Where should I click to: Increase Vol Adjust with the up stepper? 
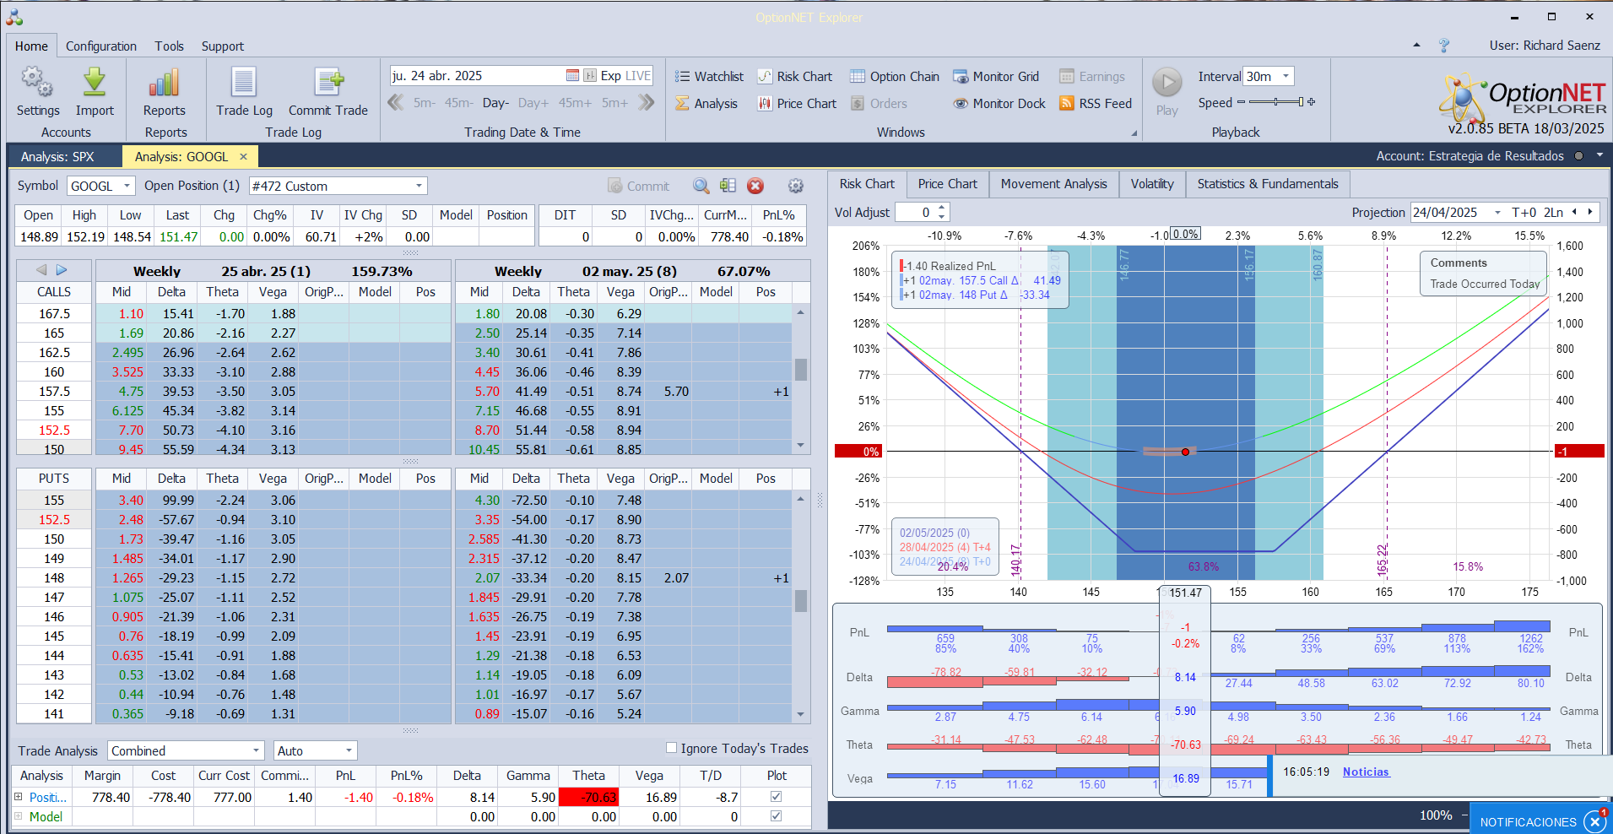tap(942, 208)
